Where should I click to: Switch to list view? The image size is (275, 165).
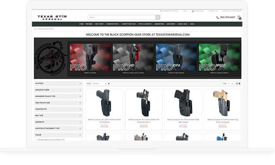(239, 84)
